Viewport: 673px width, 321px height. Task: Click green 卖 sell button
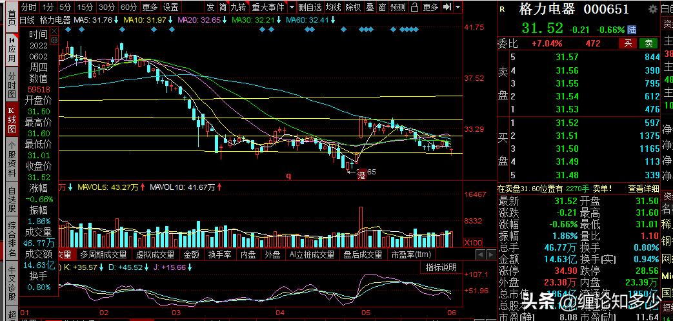click(648, 43)
